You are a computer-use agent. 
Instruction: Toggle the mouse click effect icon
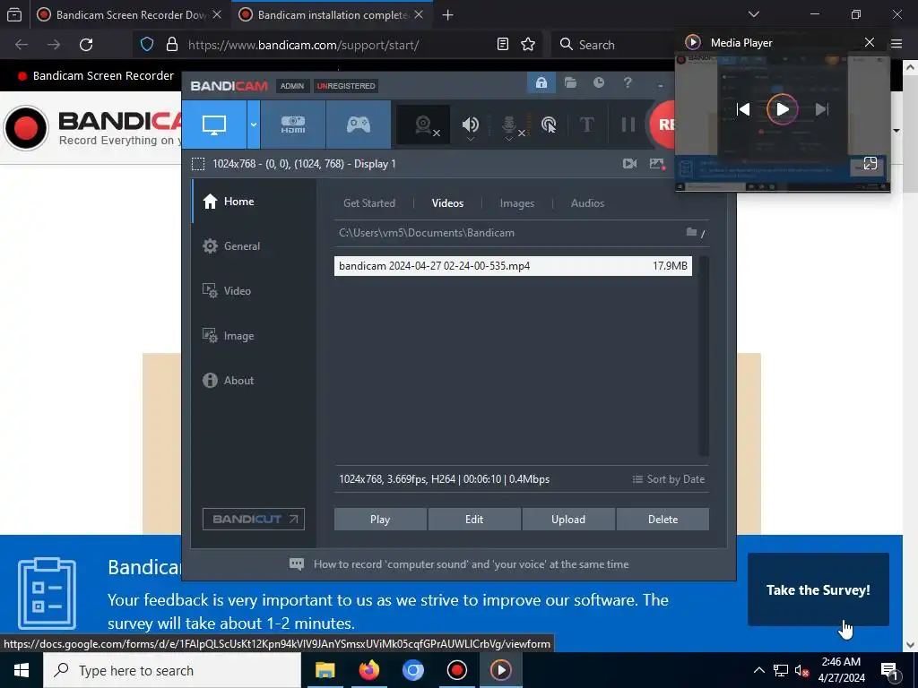(549, 125)
